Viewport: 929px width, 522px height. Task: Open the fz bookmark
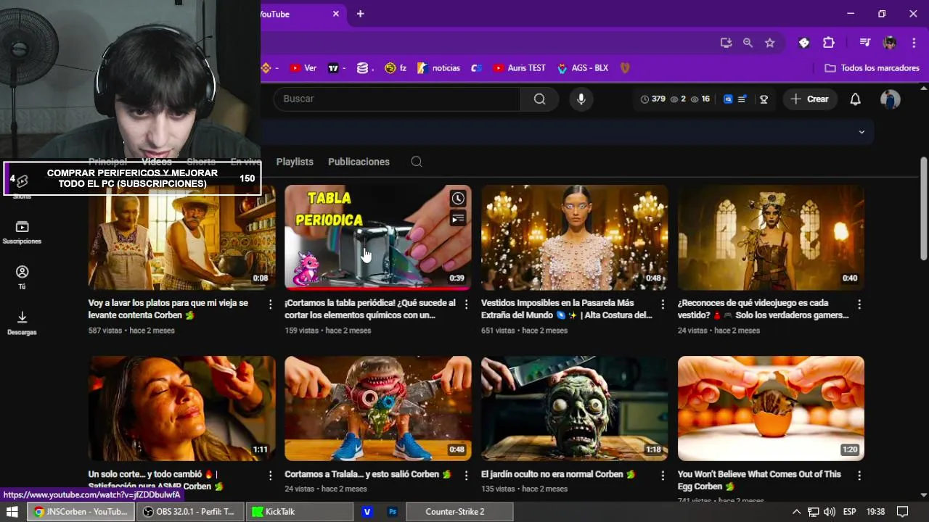(x=396, y=68)
